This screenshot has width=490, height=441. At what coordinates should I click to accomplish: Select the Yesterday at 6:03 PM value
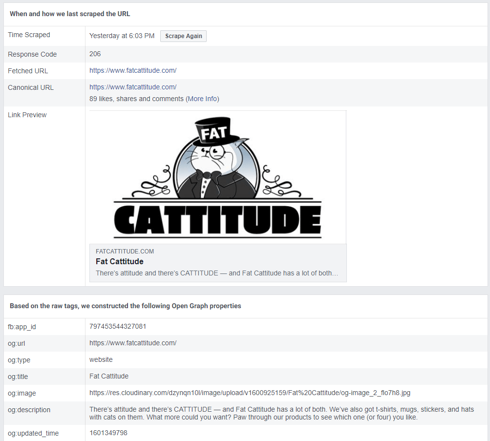[x=122, y=36]
